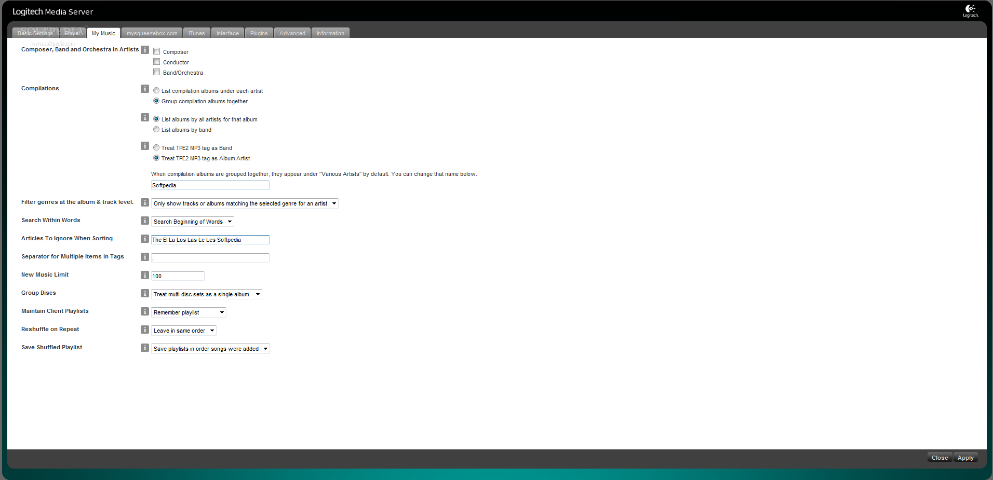The height and width of the screenshot is (480, 993).
Task: Open the Filter genres dropdown
Action: (x=245, y=203)
